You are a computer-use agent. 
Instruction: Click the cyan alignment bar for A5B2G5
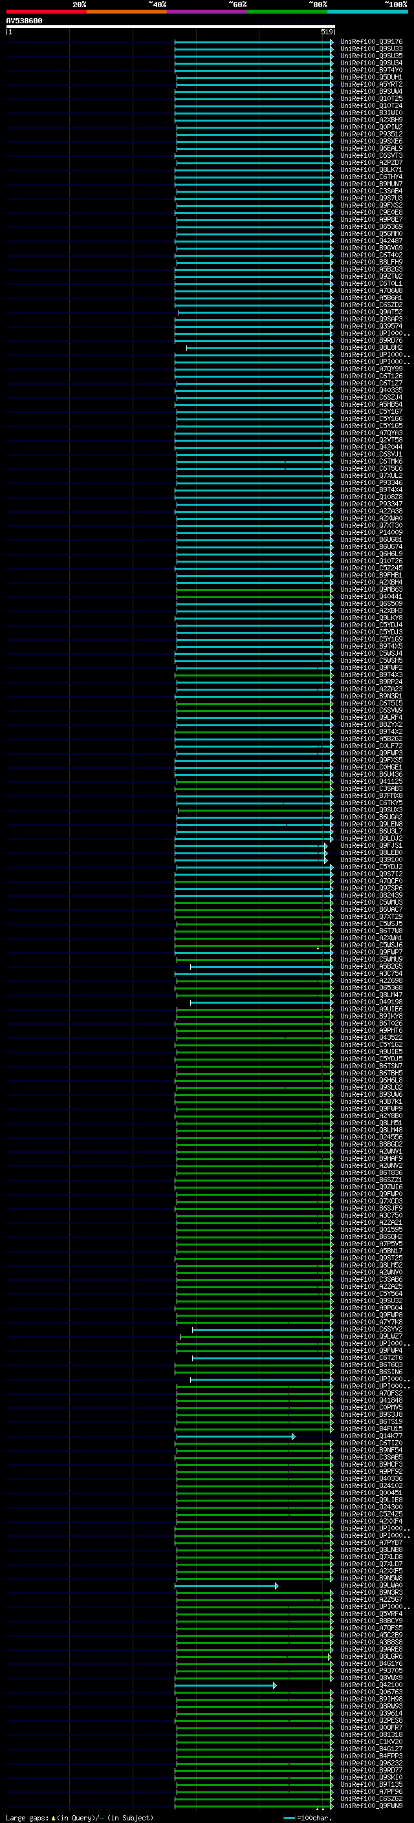click(x=261, y=967)
